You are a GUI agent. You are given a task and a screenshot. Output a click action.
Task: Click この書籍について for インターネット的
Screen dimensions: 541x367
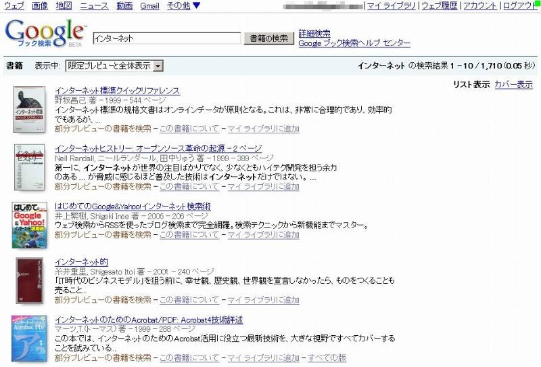(x=189, y=300)
